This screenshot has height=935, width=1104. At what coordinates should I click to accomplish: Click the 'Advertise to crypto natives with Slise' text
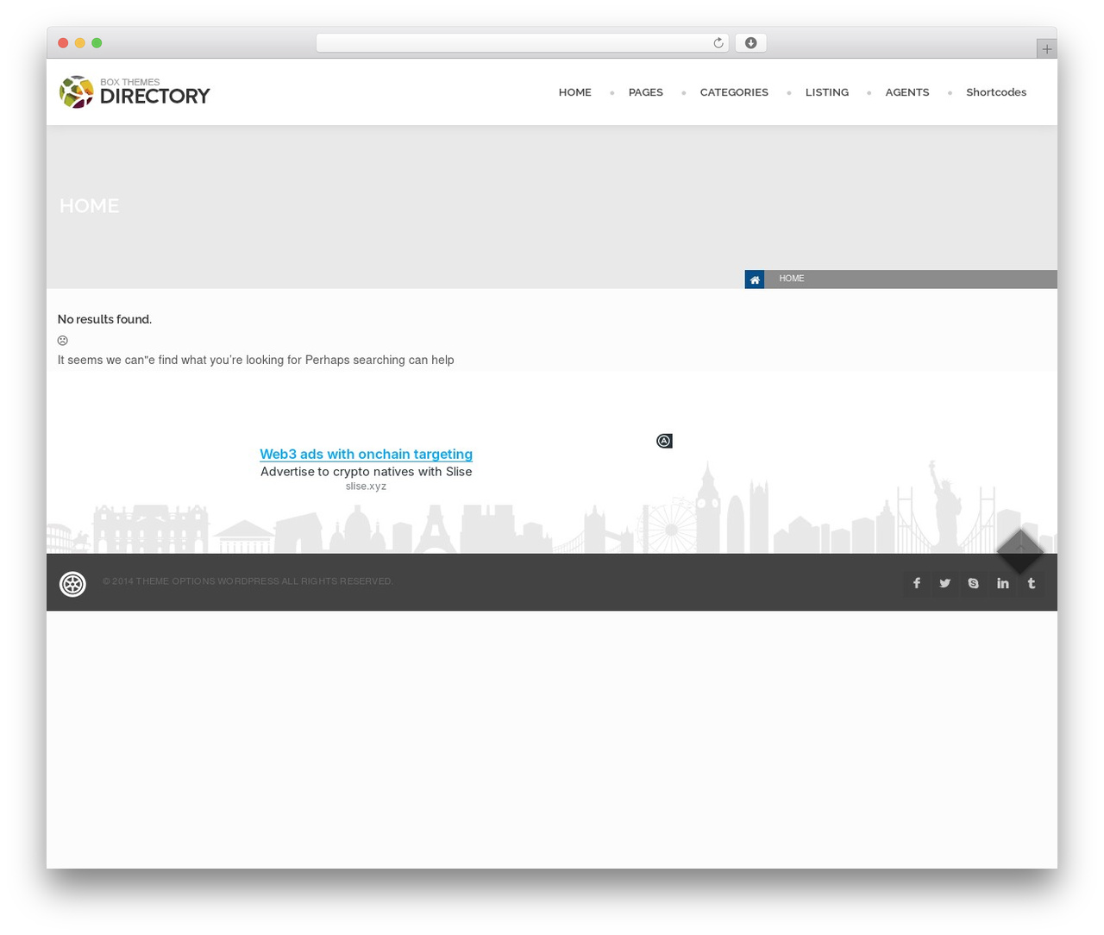[x=366, y=472]
